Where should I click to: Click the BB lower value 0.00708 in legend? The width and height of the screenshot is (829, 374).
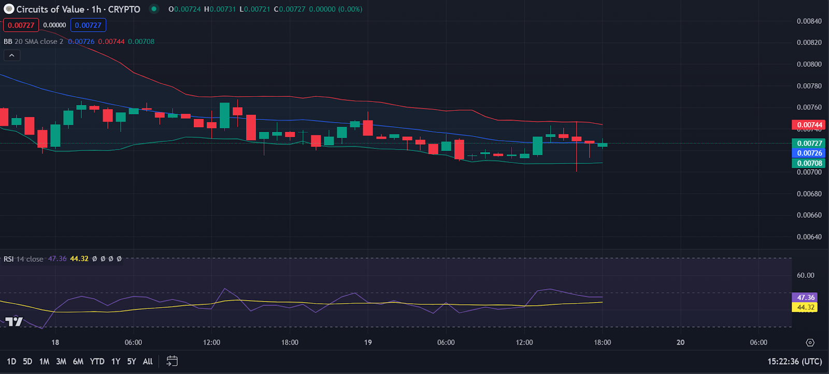(x=141, y=41)
